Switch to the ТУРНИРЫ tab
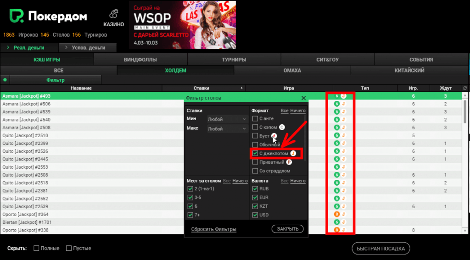This screenshot has width=470, height=260. tap(234, 60)
